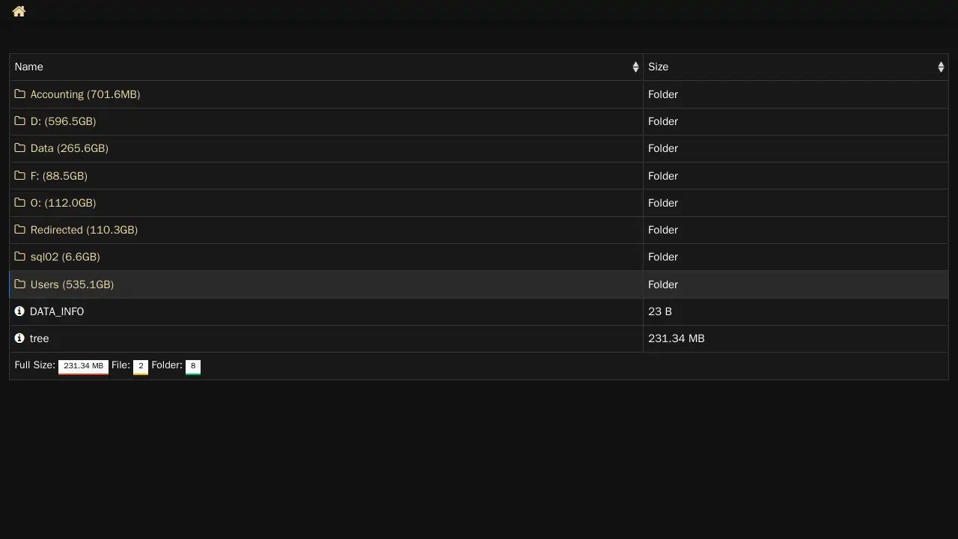Click the info icon beside DATA_INFO

point(19,311)
